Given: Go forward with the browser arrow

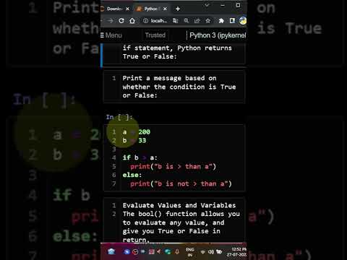Looking at the screenshot, I should pos(111,21).
